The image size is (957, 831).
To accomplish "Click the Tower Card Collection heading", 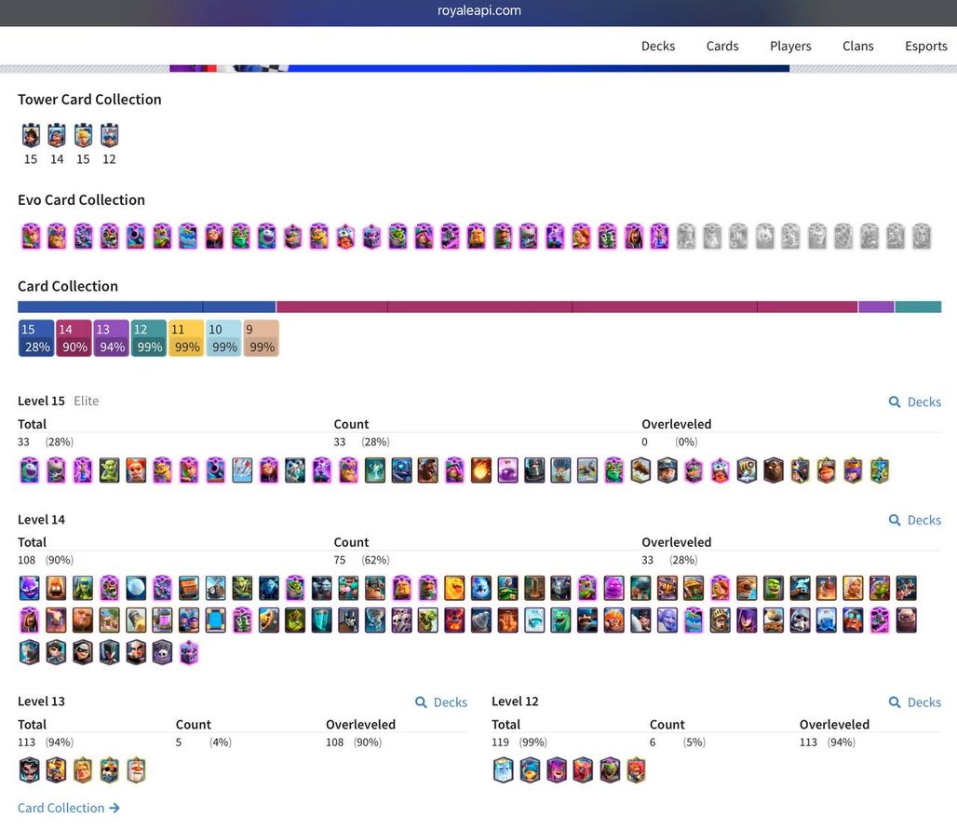I will pos(89,100).
